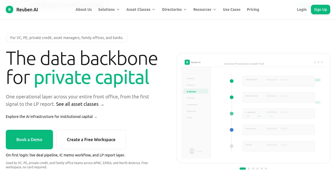Image resolution: width=336 pixels, height=172 pixels.
Task: Click the Decision Provenance & Audit Trail title
Action: click(x=244, y=64)
